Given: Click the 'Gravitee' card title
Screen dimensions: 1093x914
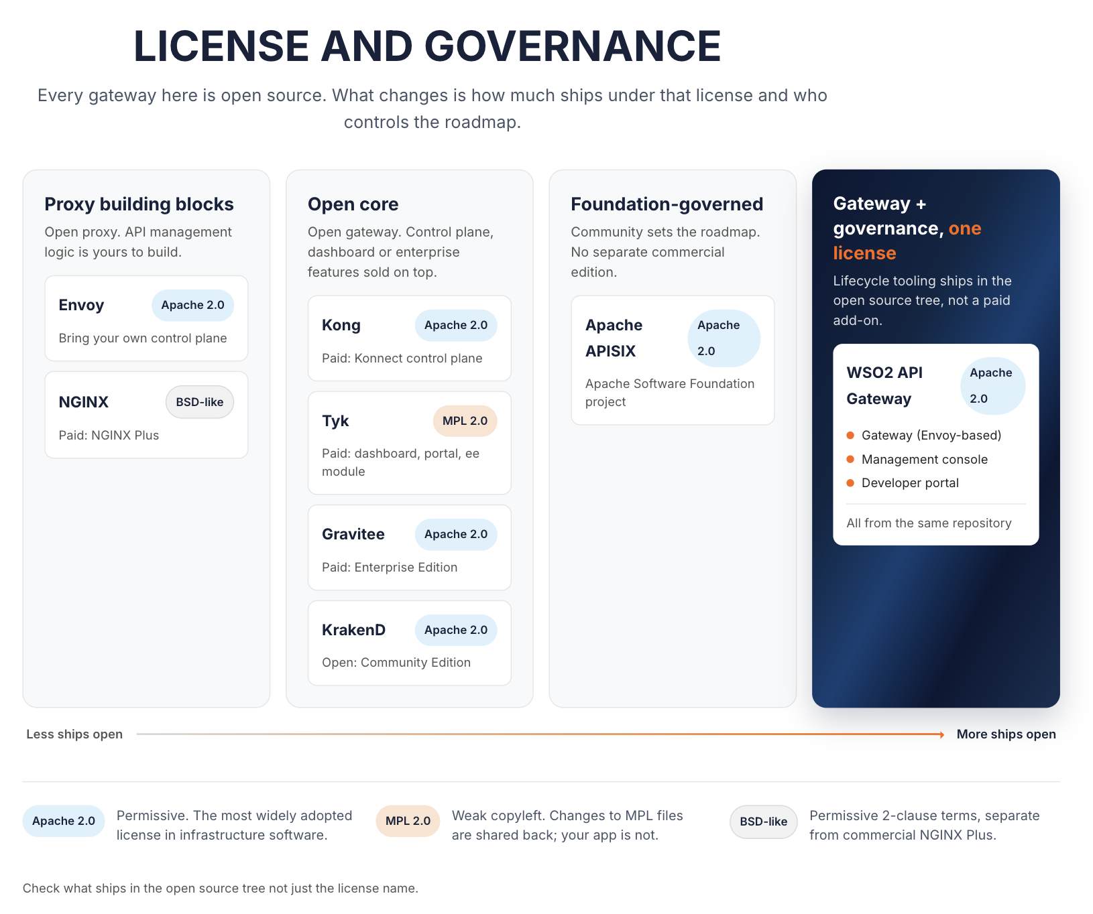Looking at the screenshot, I should (x=353, y=535).
